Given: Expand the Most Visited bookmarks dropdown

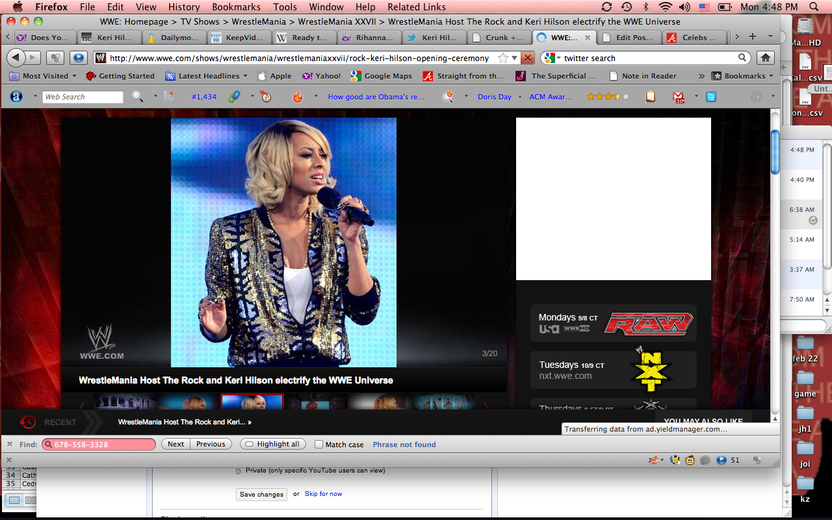Looking at the screenshot, I should click(x=43, y=76).
